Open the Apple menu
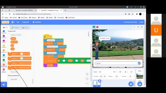This screenshot has height=93, width=166. (x=3, y=7)
